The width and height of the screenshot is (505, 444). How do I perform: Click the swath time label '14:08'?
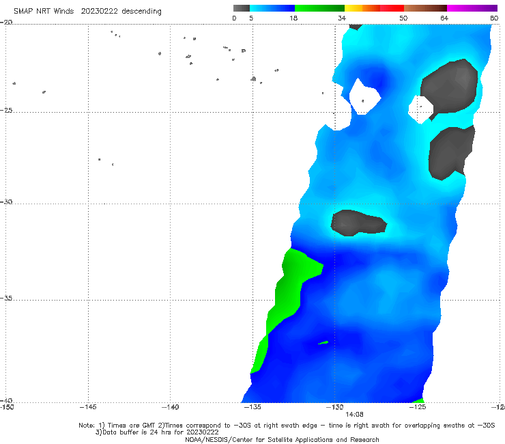tap(354, 415)
